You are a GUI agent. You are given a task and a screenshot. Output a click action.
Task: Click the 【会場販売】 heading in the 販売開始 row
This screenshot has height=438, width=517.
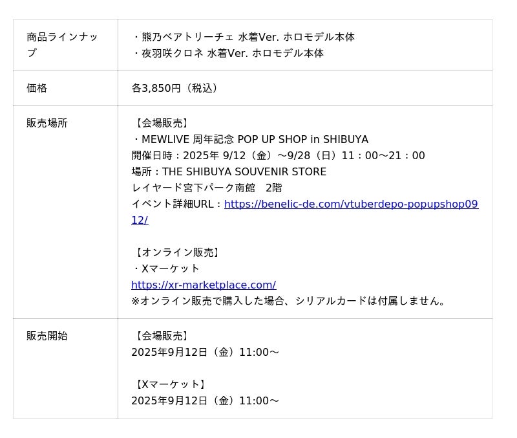tap(162, 336)
